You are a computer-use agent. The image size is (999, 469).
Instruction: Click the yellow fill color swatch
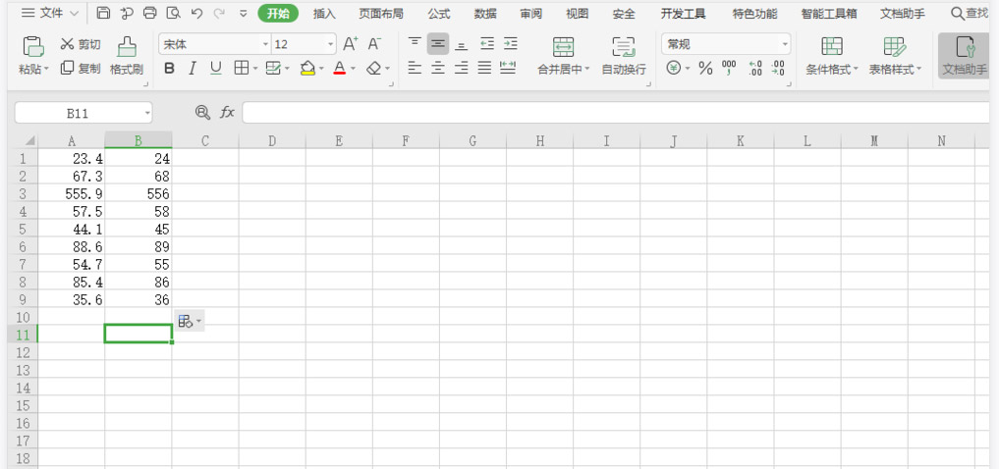click(x=307, y=68)
